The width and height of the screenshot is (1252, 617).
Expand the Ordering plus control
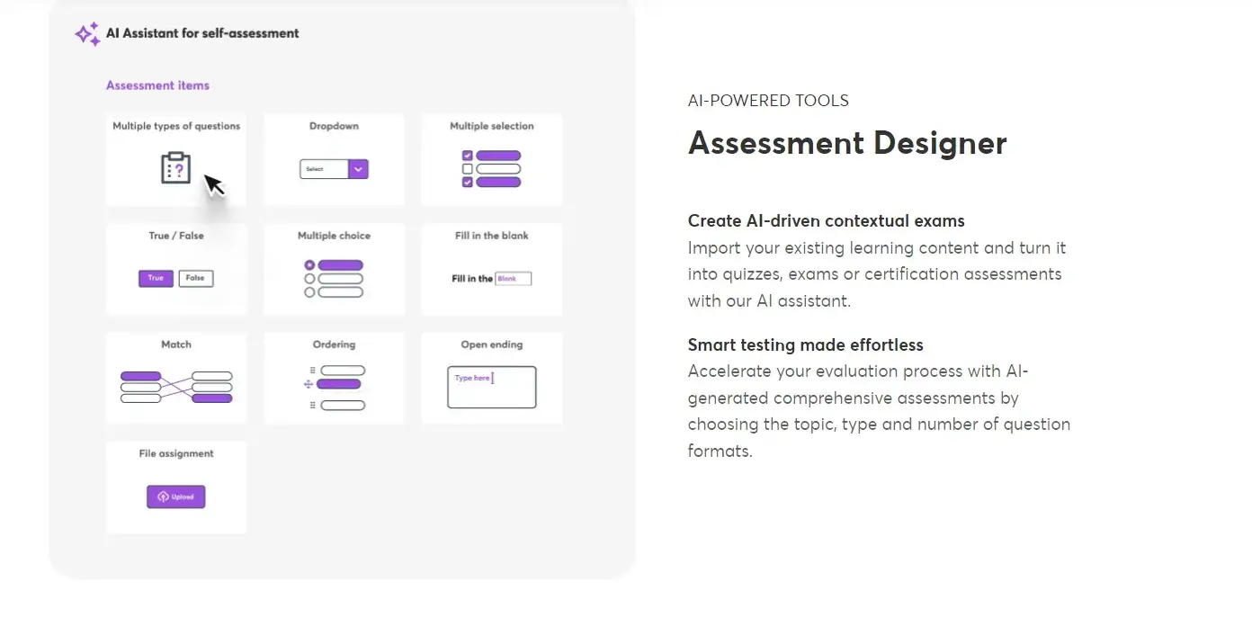point(309,384)
